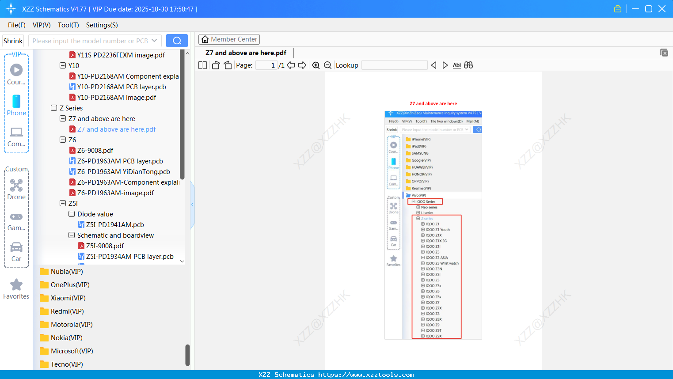Image resolution: width=673 pixels, height=379 pixels.
Task: Open the model number dropdown arrow
Action: pos(154,41)
